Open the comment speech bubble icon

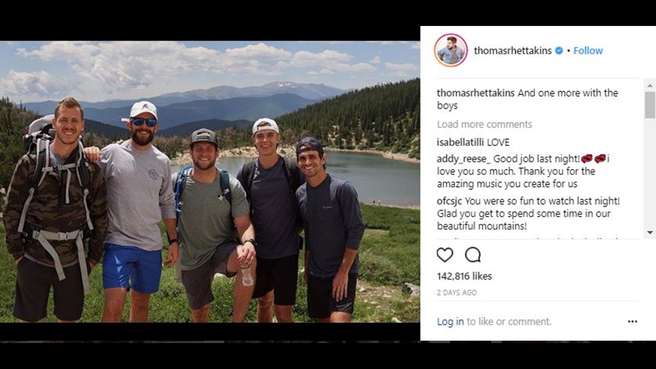click(x=472, y=255)
